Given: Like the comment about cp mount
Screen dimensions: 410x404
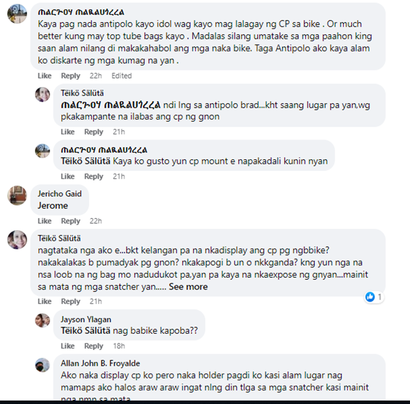Looking at the screenshot, I should pos(67,177).
